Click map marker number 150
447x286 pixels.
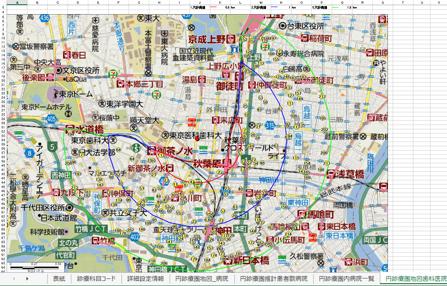[284, 207]
